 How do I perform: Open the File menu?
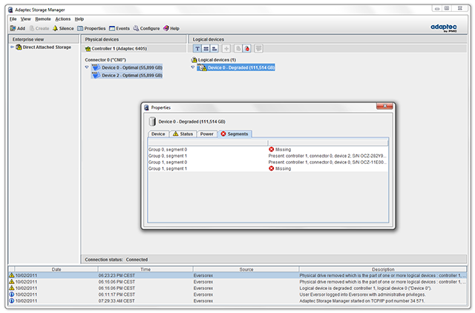(13, 19)
